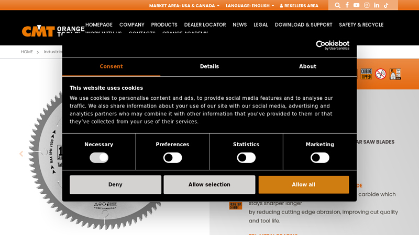Viewport: 419px width, 235px height.
Task: Enable the Preferences cookie toggle
Action: [x=172, y=158]
